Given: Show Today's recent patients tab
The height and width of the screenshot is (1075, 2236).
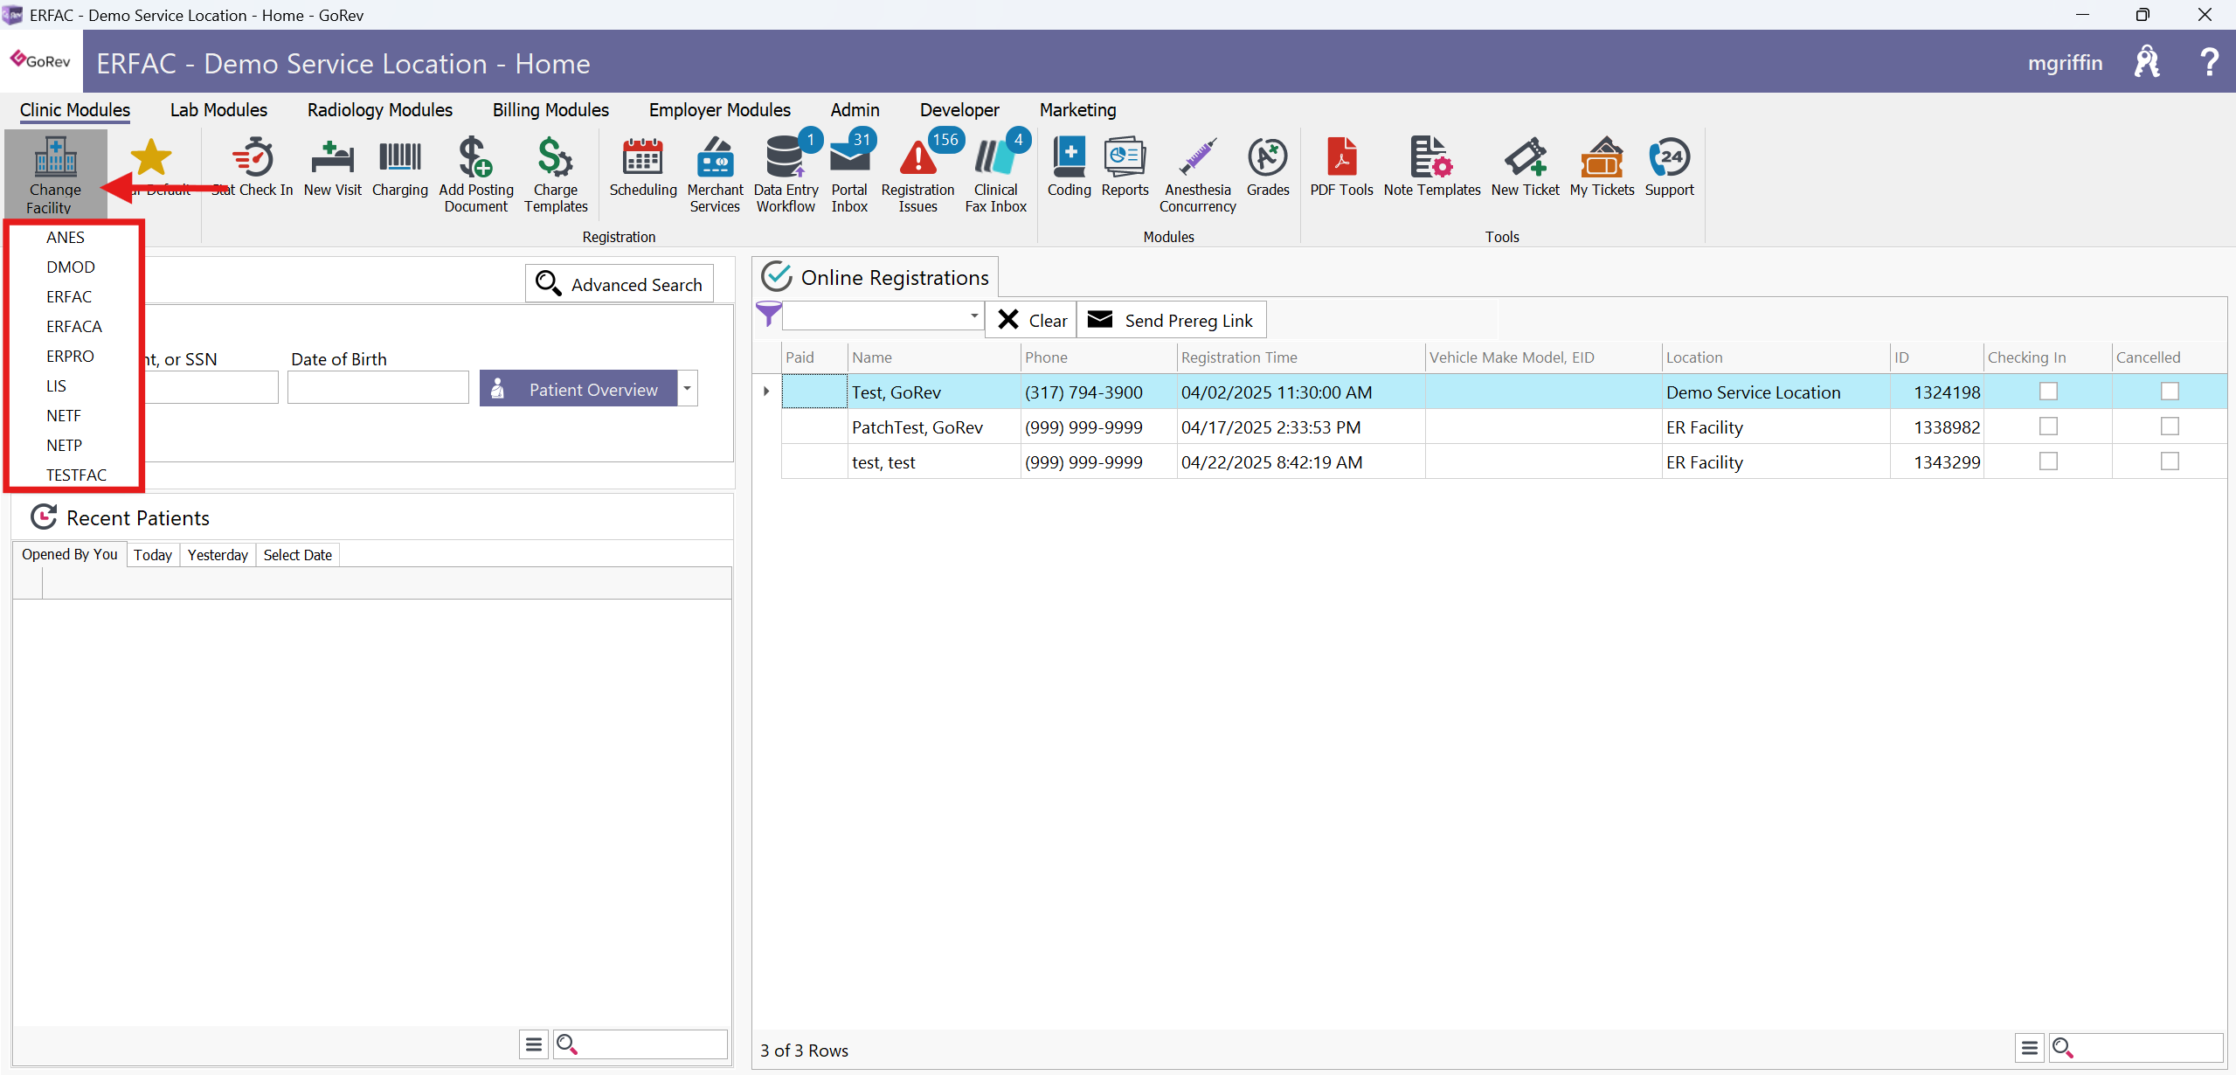Looking at the screenshot, I should (153, 555).
